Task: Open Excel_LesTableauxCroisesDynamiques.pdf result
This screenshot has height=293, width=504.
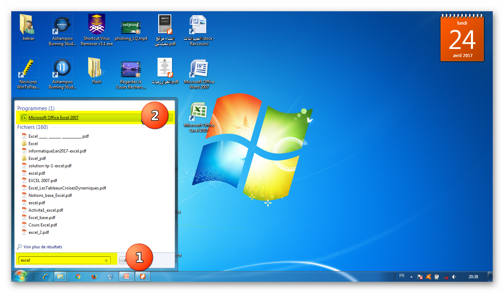Action: click(x=64, y=188)
